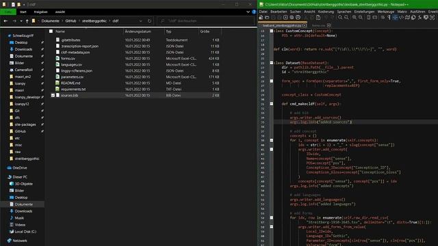The image size is (438, 246).
Task: Click the monitor icon in Notepad++ toolbar
Action: [426, 17]
